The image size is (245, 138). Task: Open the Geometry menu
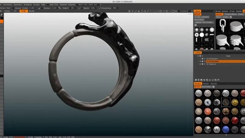18,5
